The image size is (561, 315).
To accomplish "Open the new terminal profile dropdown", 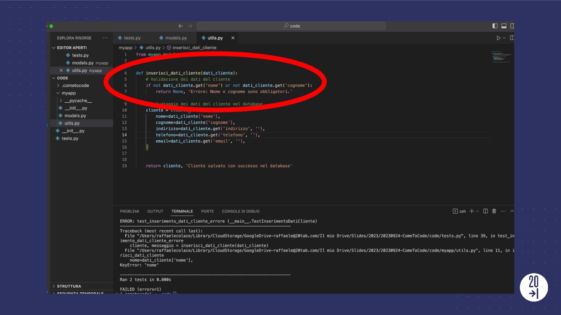I will [x=477, y=211].
